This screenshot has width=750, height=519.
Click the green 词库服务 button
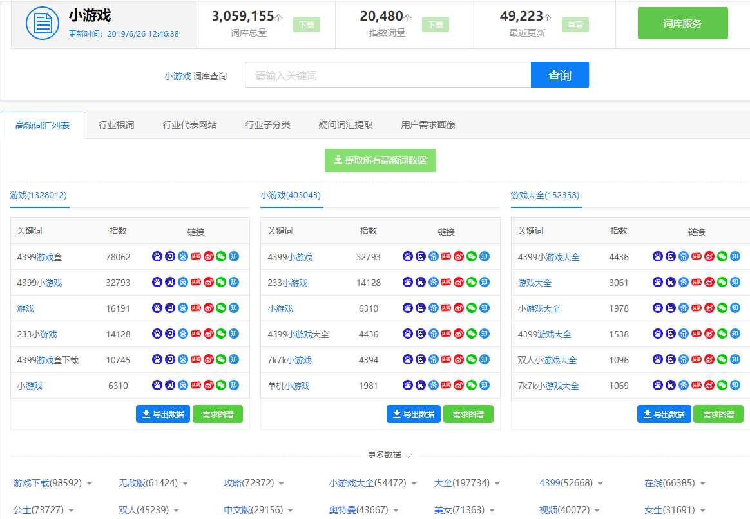(682, 23)
